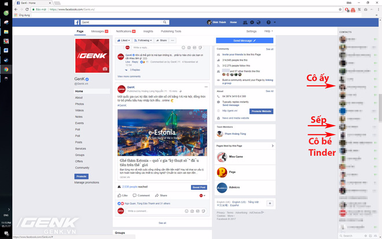Open Events in the left page menu
382x239 pixels.
[x=79, y=123]
